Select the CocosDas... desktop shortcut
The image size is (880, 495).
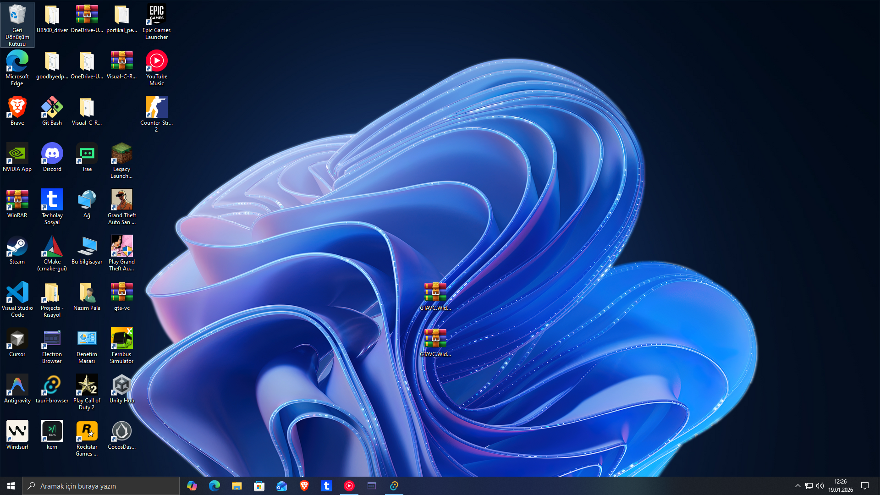121,435
